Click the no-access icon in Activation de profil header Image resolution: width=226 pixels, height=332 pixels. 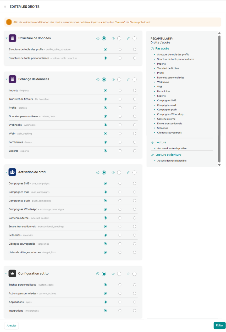pos(98,173)
